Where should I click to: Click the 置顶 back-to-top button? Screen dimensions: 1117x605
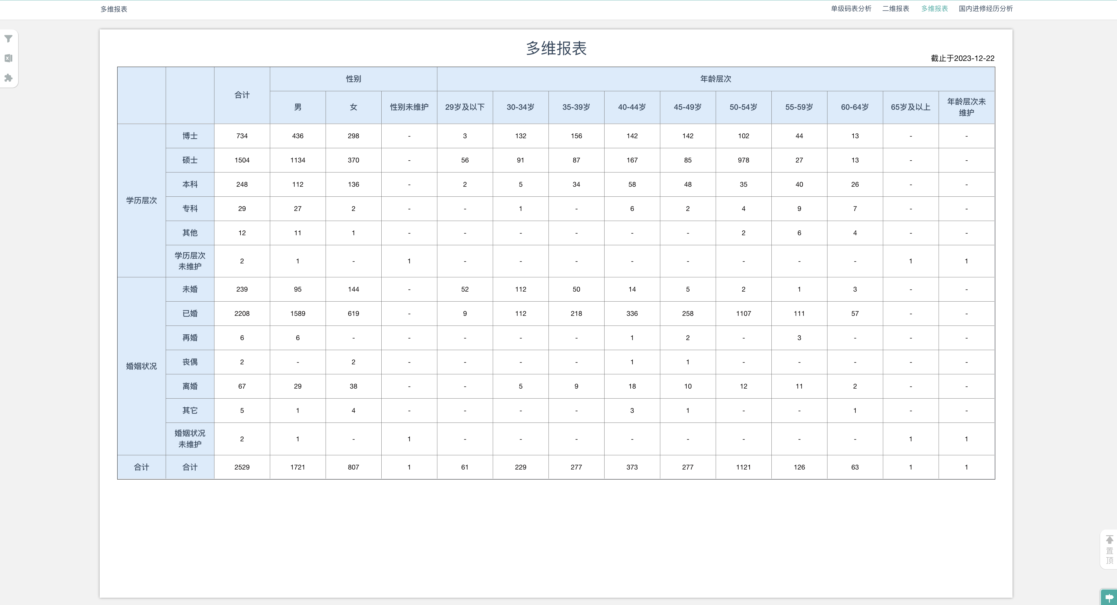pyautogui.click(x=1109, y=550)
